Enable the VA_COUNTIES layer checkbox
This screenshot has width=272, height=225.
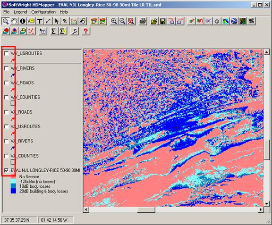click(x=7, y=156)
